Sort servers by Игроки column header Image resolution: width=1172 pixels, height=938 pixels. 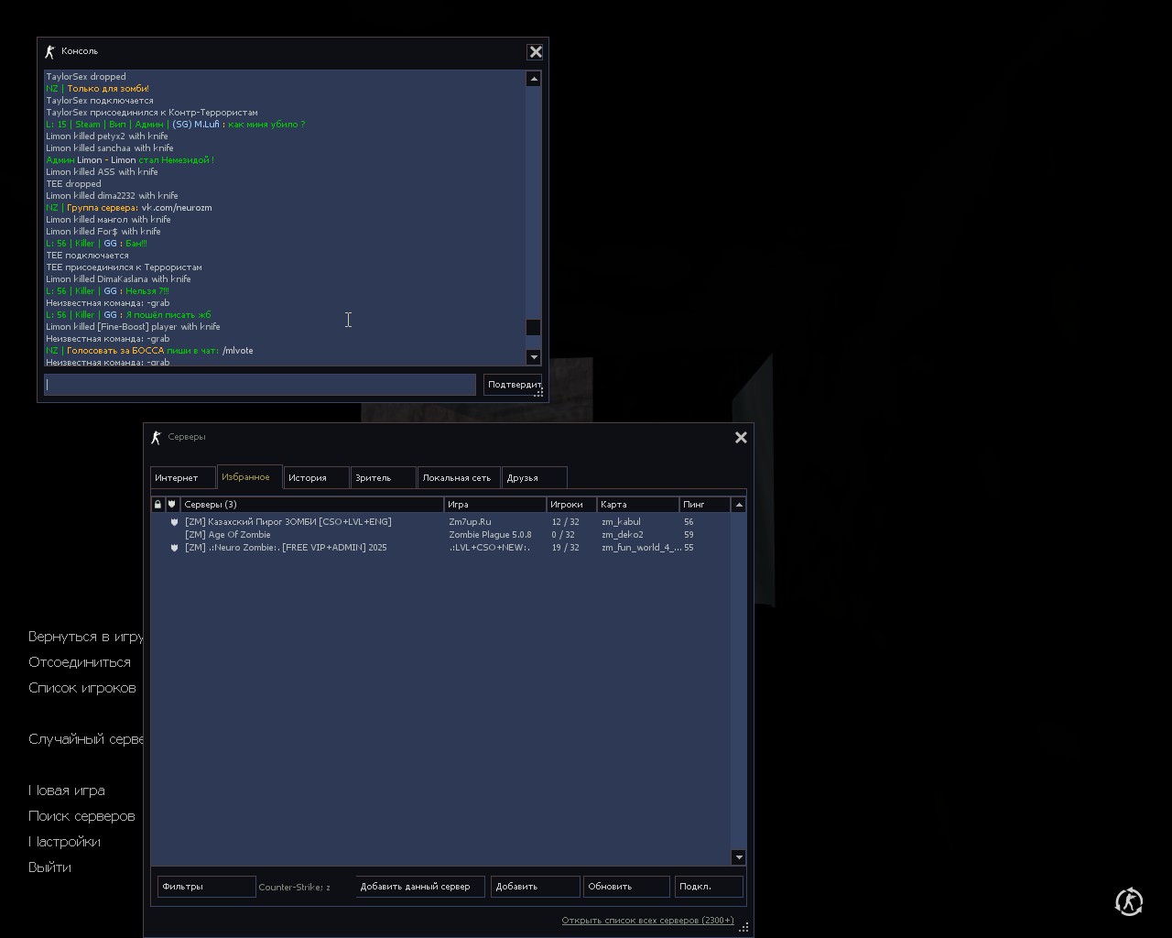point(570,505)
